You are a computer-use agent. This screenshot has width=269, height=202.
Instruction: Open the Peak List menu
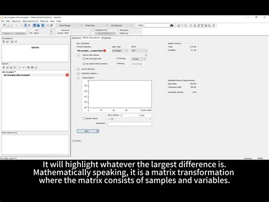coord(44,21)
